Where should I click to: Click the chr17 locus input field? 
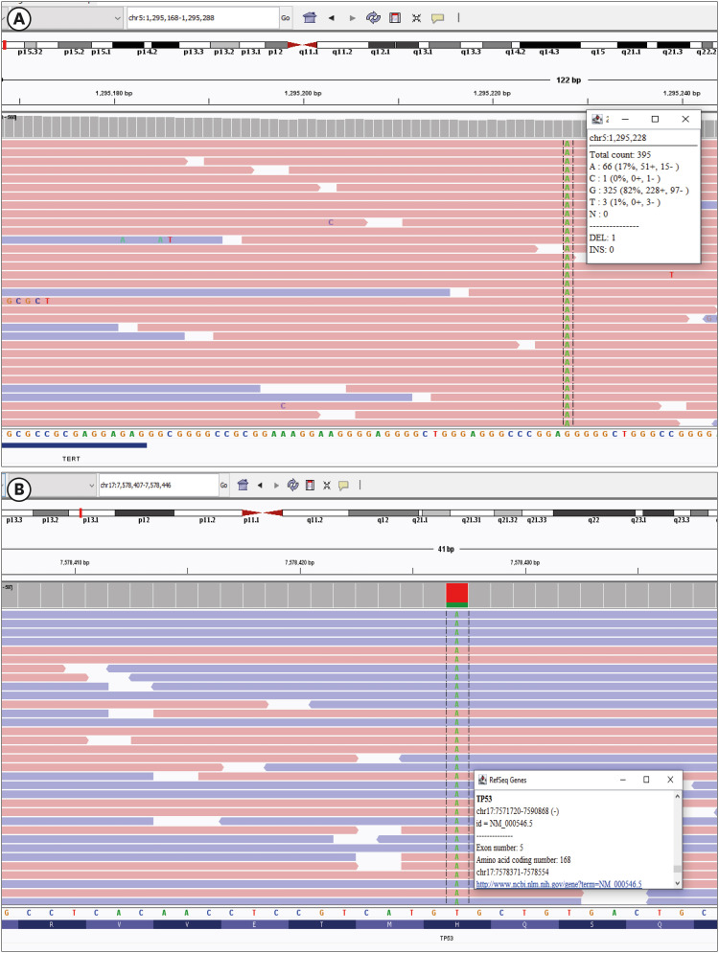[157, 486]
